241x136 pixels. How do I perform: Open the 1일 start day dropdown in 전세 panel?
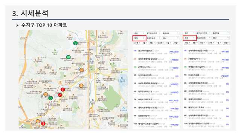(x=203, y=43)
